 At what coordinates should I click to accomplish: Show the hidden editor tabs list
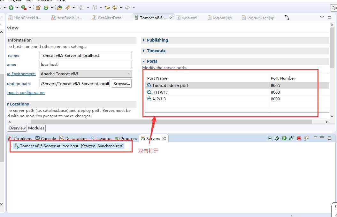click(287, 17)
